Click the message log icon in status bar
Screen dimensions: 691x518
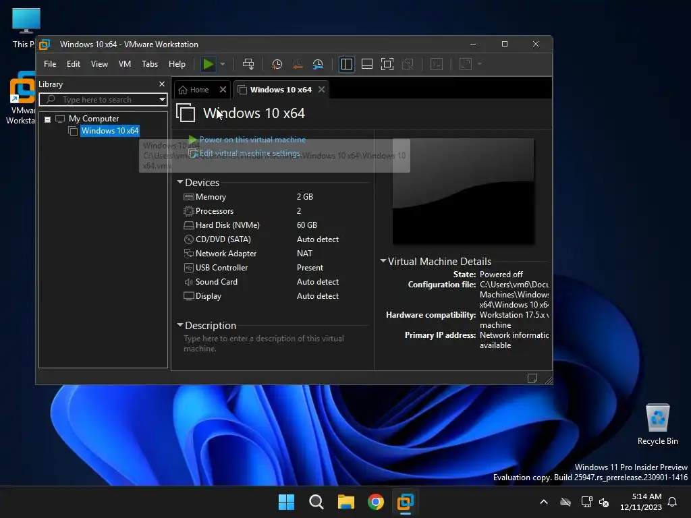point(532,378)
